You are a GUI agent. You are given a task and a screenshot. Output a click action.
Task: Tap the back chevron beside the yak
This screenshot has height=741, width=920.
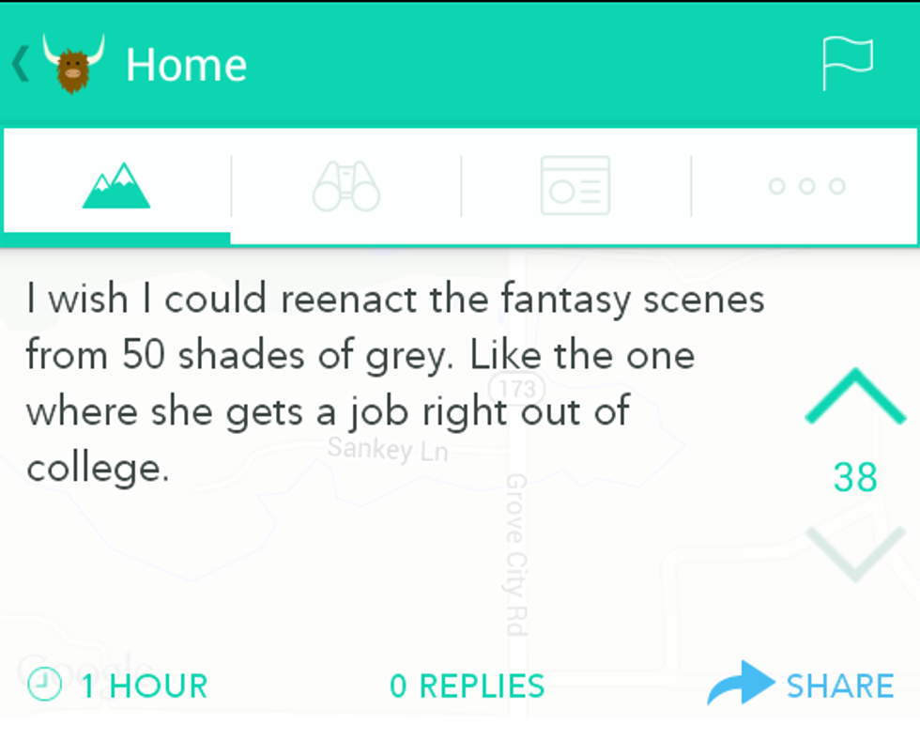click(x=20, y=65)
